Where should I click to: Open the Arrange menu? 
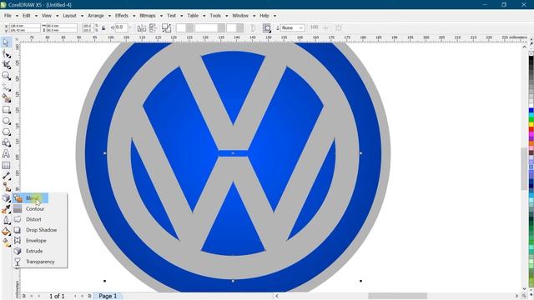click(x=96, y=16)
